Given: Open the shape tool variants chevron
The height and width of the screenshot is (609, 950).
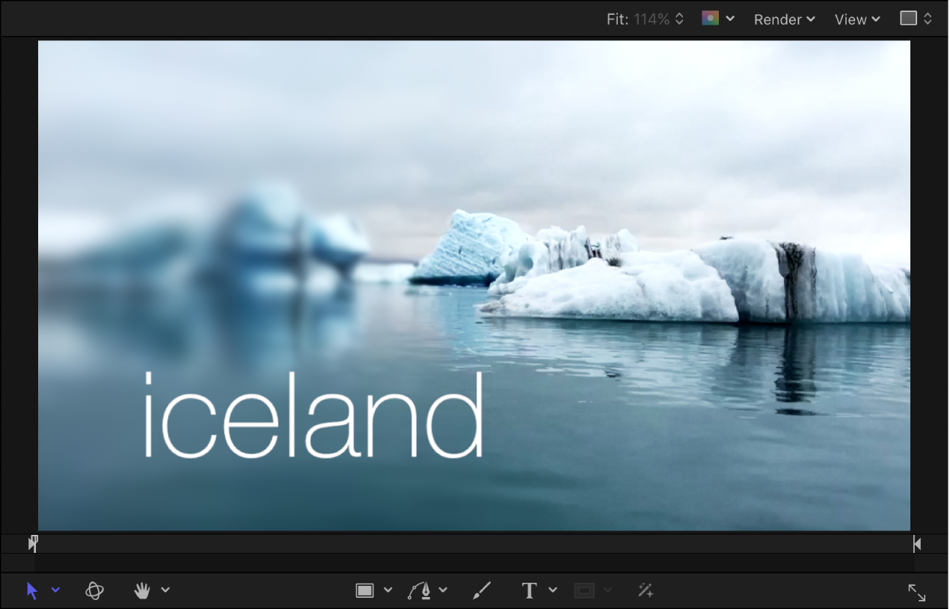Looking at the screenshot, I should 387,590.
